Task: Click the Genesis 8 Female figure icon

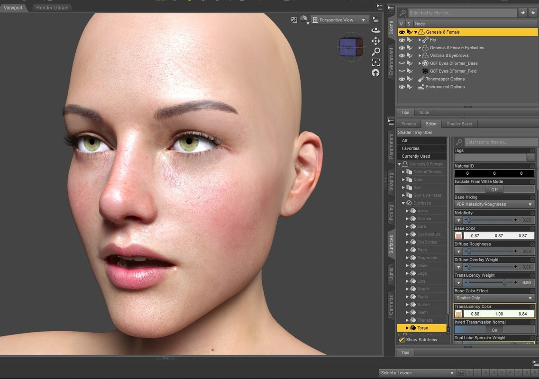Action: click(x=421, y=32)
